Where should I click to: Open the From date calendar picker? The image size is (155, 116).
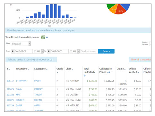[x=13, y=51]
